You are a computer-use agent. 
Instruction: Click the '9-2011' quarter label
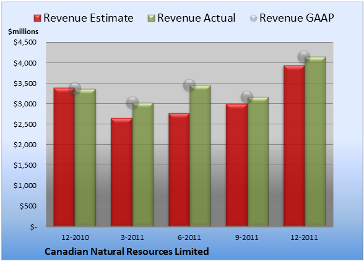pos(247,237)
